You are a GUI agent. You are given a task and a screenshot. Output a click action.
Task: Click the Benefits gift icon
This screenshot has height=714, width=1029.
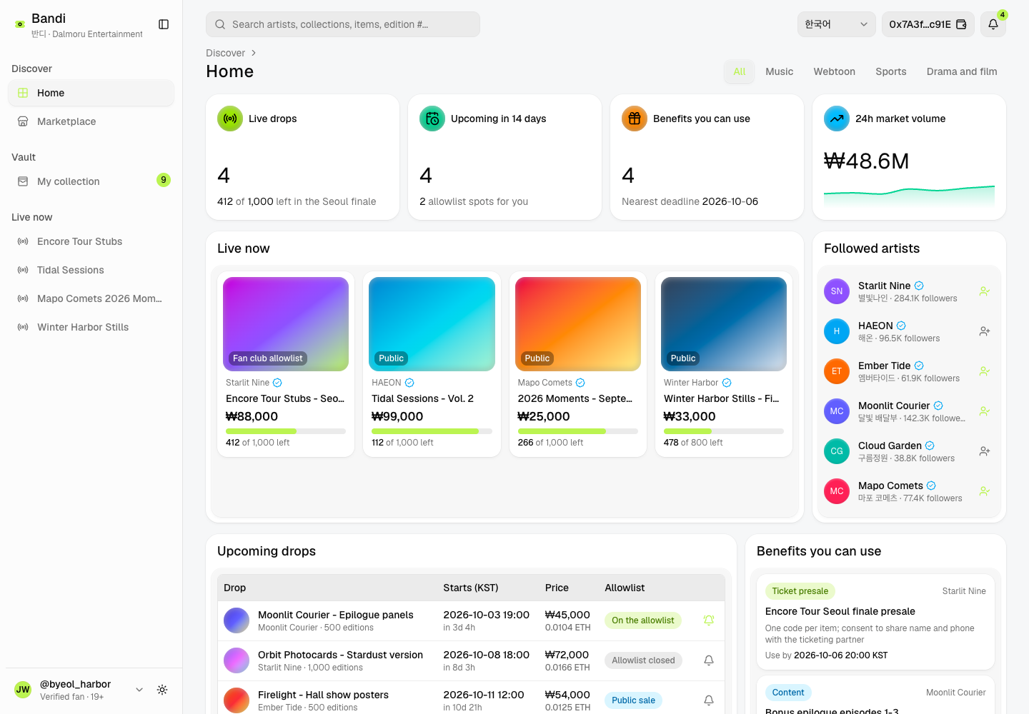[635, 119]
